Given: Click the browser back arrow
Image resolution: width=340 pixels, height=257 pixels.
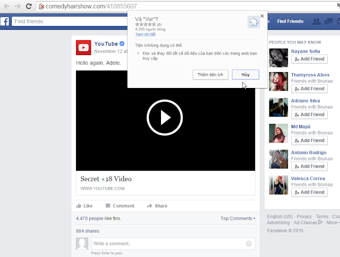Looking at the screenshot, I should click(x=7, y=6).
